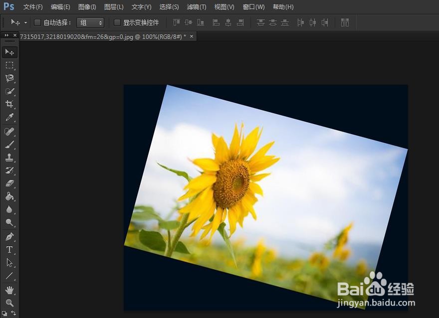Close the toolbox panel
439x318 pixels.
[x=15, y=35]
